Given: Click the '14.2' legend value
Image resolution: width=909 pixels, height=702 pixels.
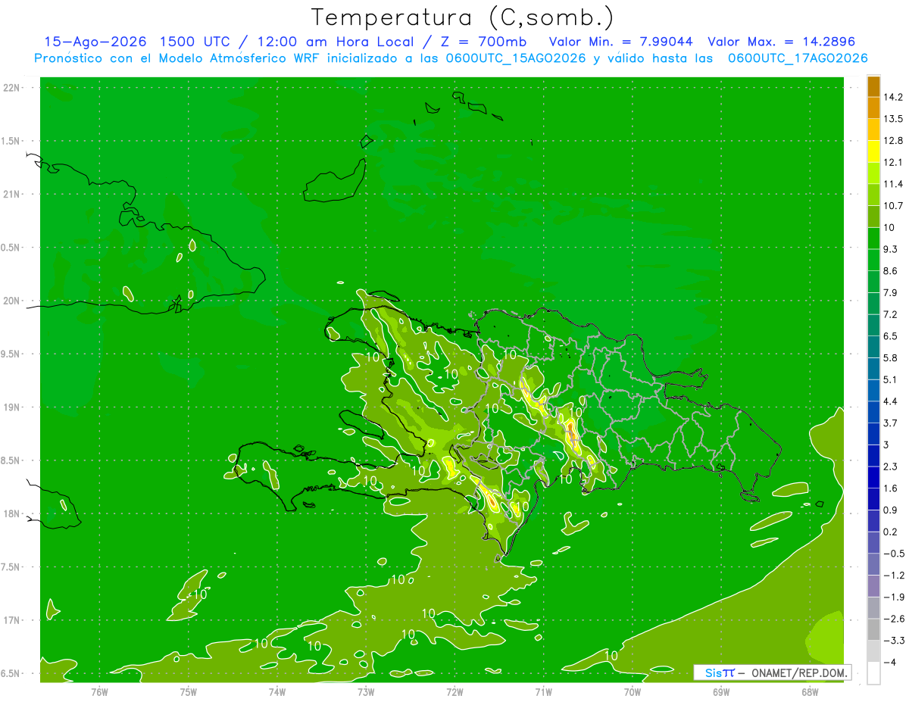Looking at the screenshot, I should click(892, 97).
